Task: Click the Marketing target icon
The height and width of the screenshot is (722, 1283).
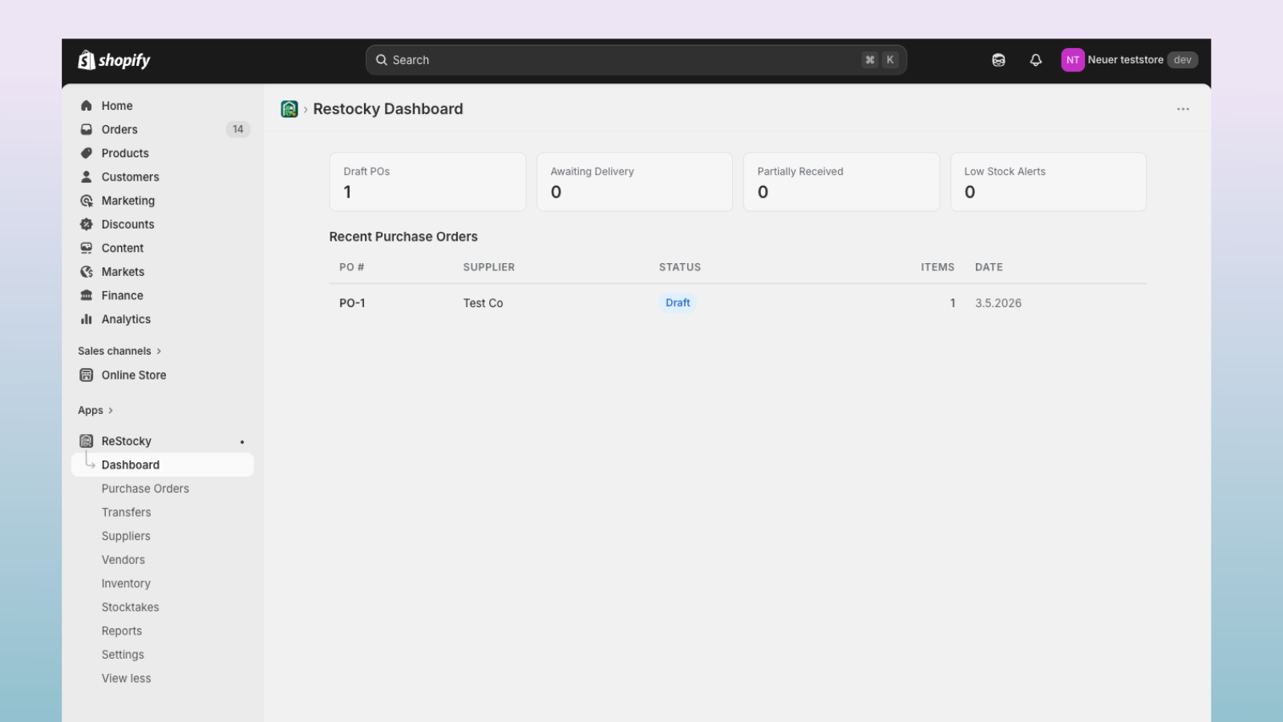Action: pos(87,201)
